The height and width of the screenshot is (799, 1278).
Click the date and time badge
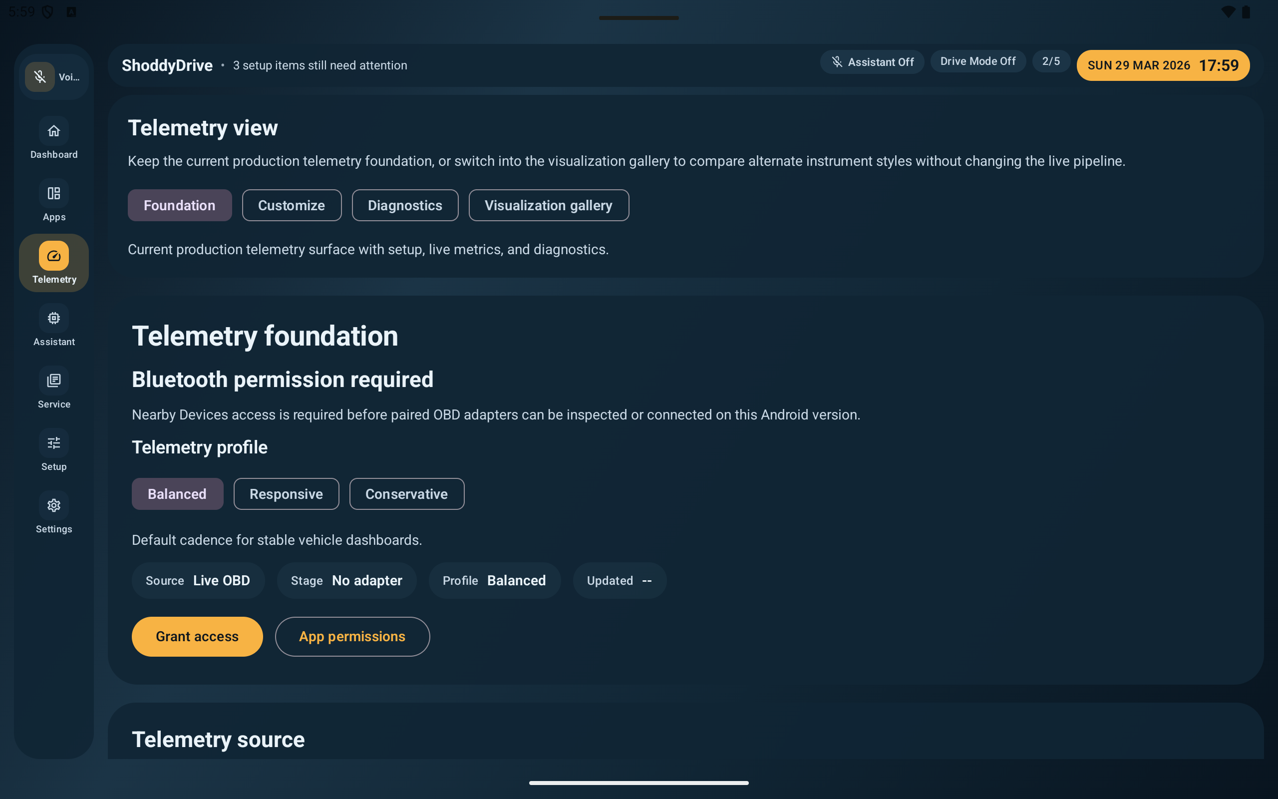point(1163,65)
